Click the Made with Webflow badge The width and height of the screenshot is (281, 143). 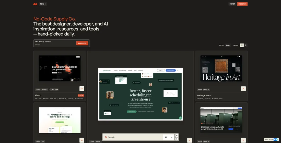click(272, 139)
